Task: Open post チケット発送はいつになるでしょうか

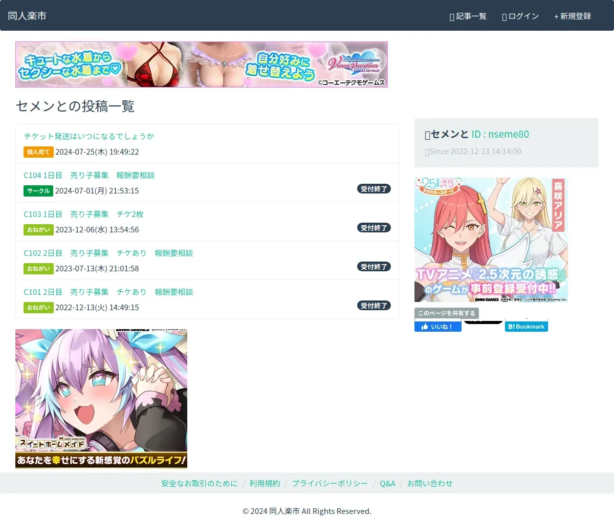Action: pos(89,136)
